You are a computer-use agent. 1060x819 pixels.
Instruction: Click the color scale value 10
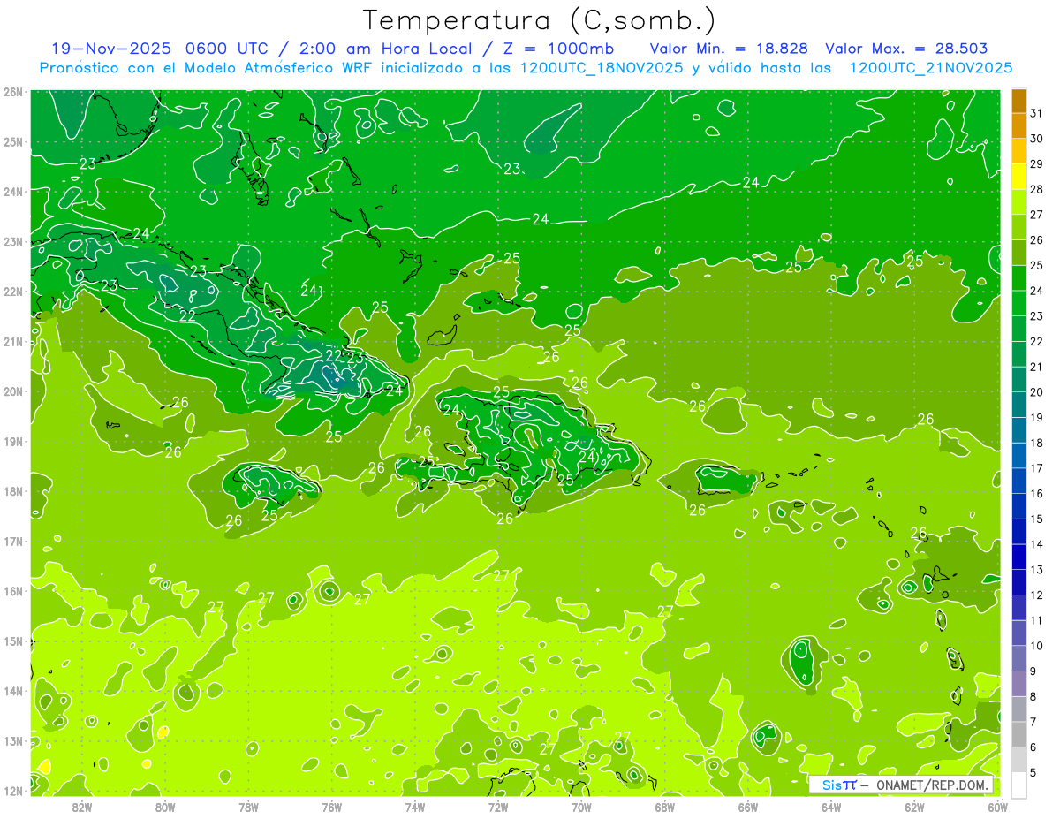(x=1036, y=646)
